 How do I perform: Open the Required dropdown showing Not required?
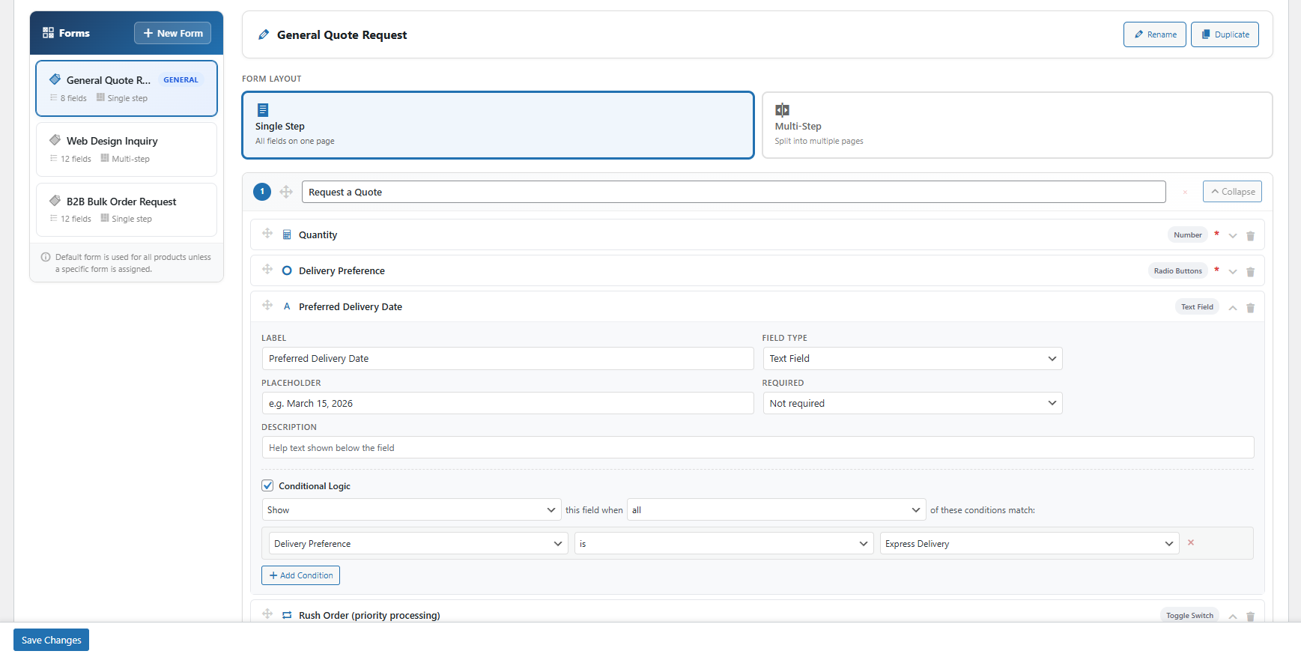(x=912, y=404)
